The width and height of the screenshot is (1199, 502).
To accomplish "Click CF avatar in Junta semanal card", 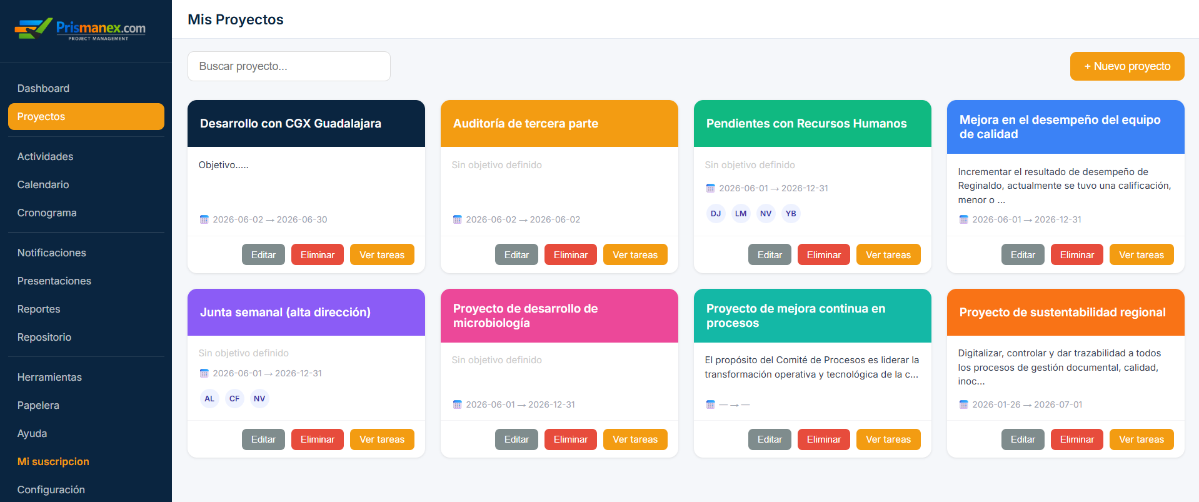I will click(x=234, y=399).
